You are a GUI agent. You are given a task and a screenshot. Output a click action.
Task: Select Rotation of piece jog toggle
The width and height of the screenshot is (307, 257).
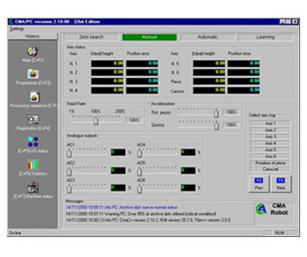271,163
